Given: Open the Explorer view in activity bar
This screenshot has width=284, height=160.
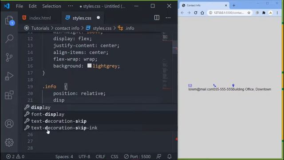Looking at the screenshot, I should click(9, 20).
